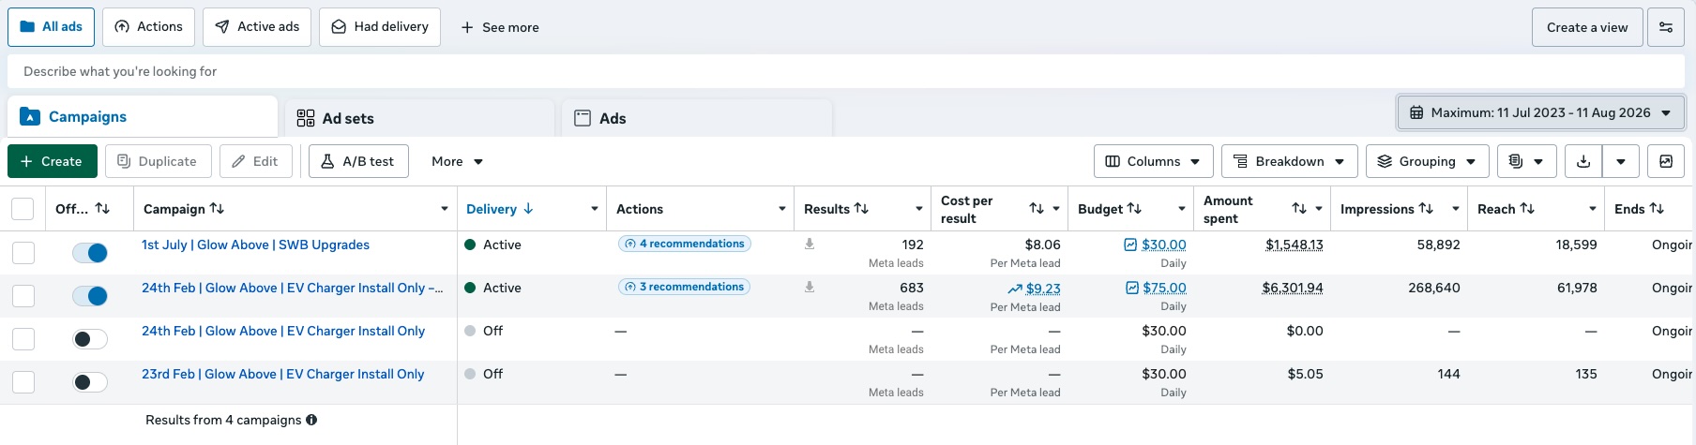Click download icon beside 192 results

(810, 244)
